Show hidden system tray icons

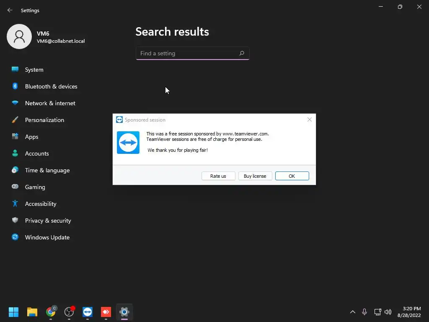click(353, 312)
